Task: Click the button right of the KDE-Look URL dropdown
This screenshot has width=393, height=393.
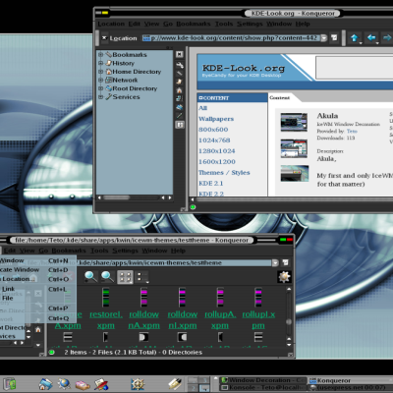Action: [334, 37]
